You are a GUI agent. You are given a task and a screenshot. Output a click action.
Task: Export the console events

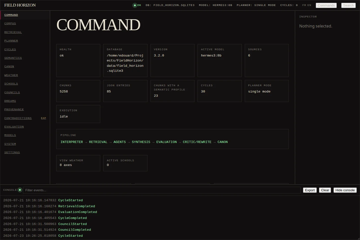coord(310,190)
